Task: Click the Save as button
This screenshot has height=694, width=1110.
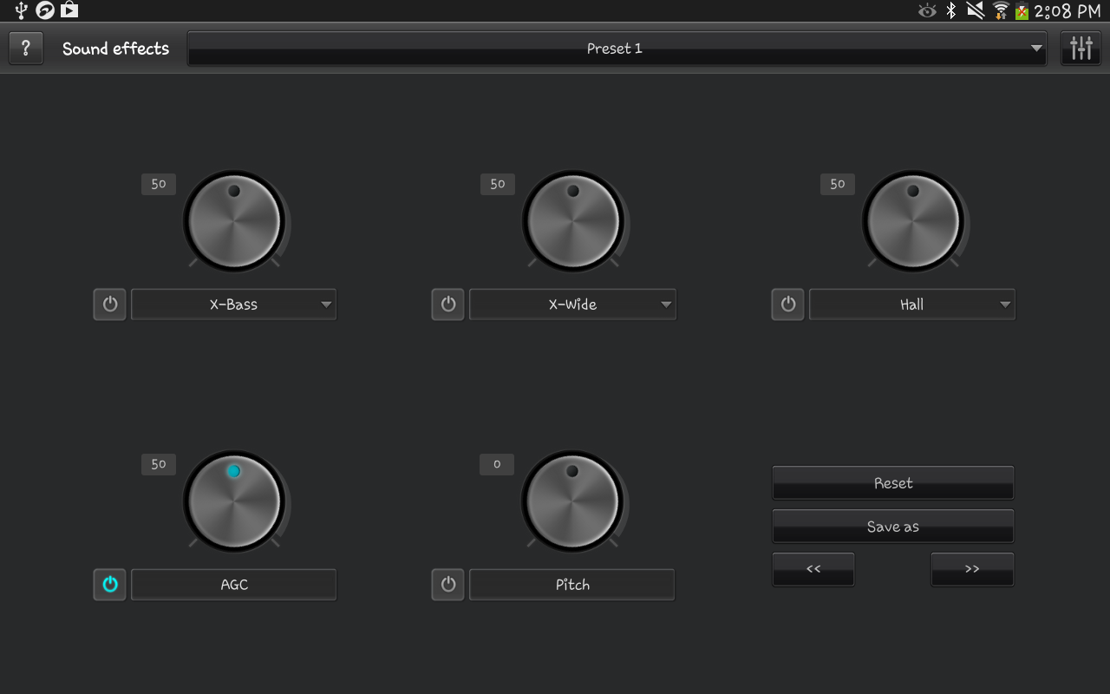Action: pos(892,526)
